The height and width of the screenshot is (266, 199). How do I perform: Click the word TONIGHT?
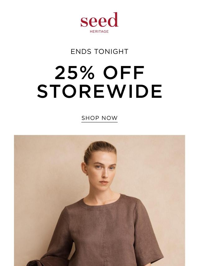tap(111, 52)
